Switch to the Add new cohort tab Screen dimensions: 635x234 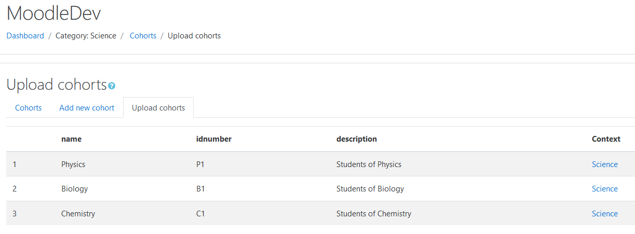[87, 108]
